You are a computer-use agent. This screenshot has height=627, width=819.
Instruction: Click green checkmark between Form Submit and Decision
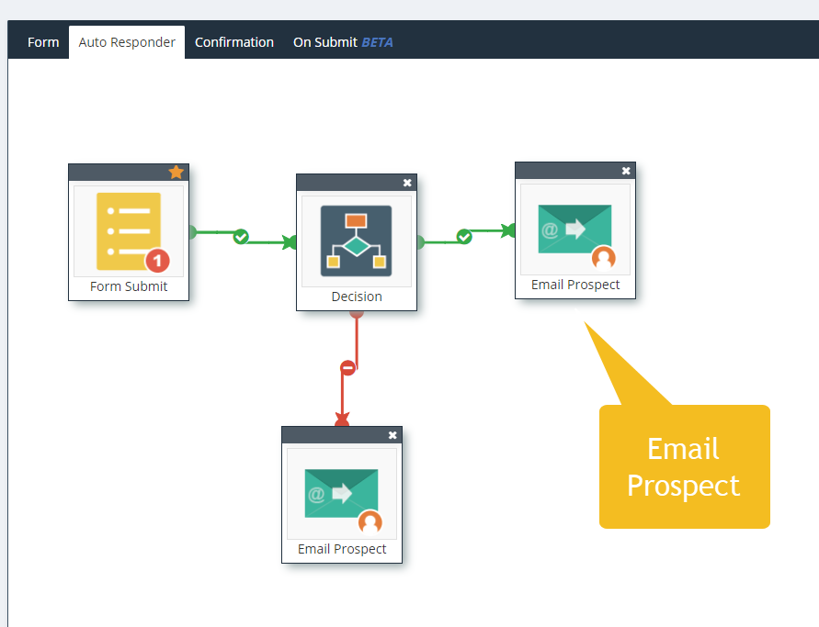tap(241, 237)
